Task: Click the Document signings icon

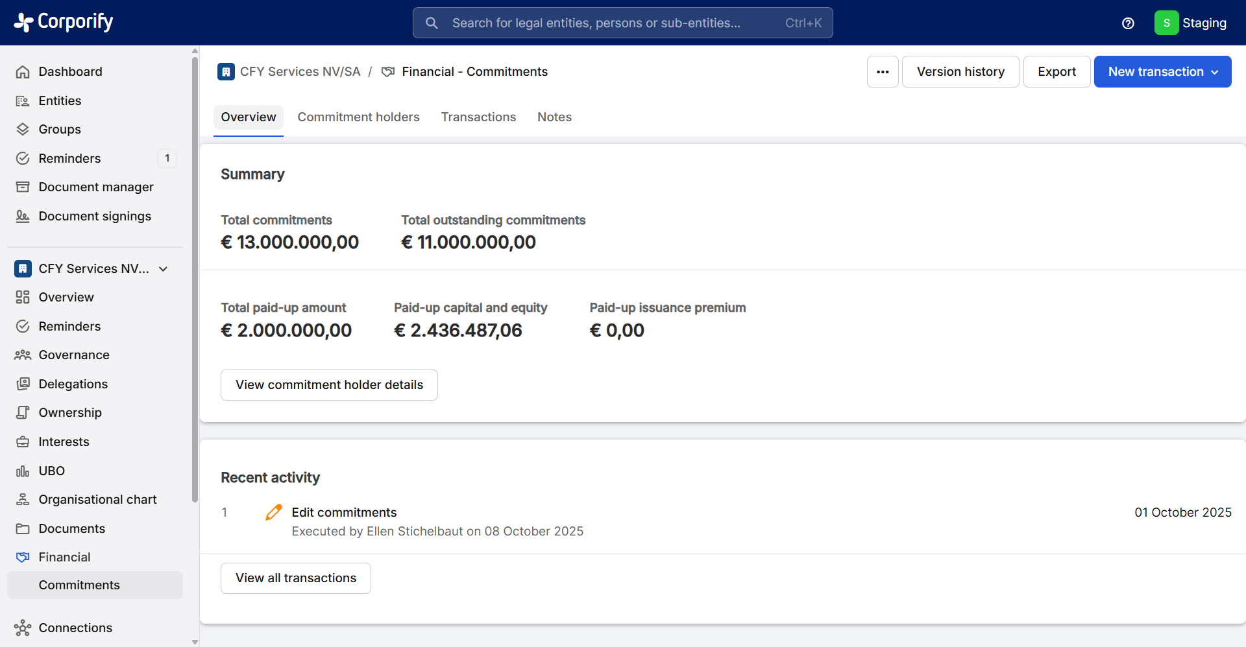Action: [x=23, y=217]
